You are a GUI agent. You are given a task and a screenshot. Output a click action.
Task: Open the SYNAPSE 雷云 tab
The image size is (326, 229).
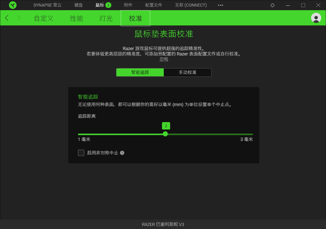(47, 5)
